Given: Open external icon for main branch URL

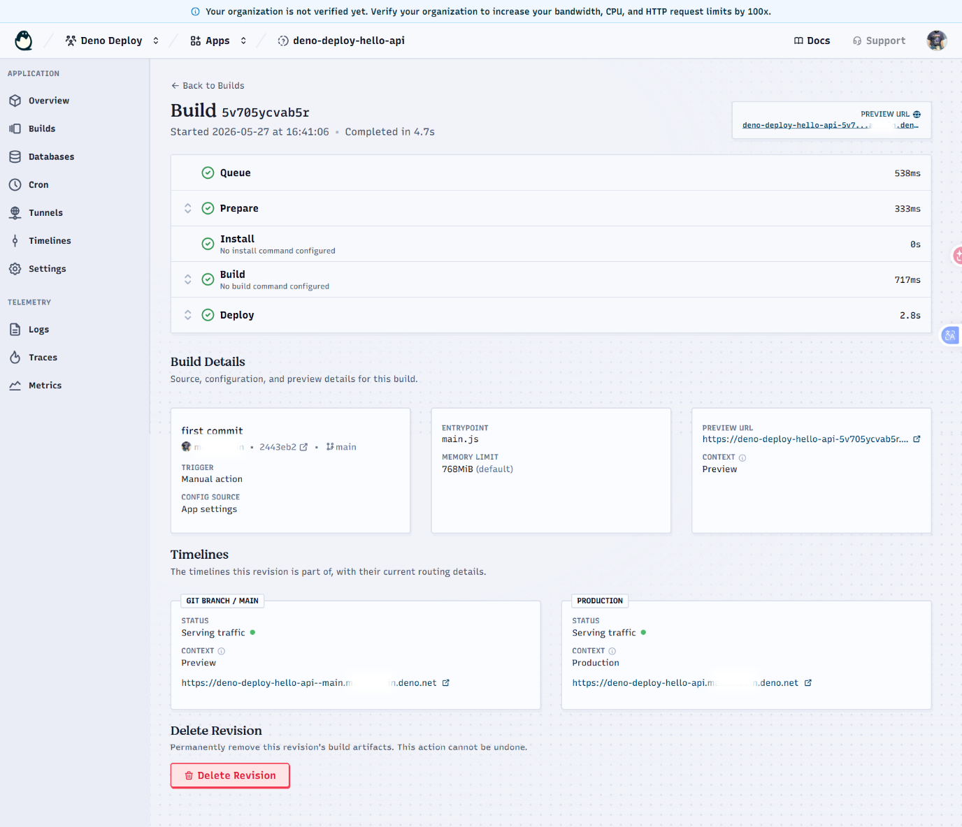Looking at the screenshot, I should pos(446,683).
